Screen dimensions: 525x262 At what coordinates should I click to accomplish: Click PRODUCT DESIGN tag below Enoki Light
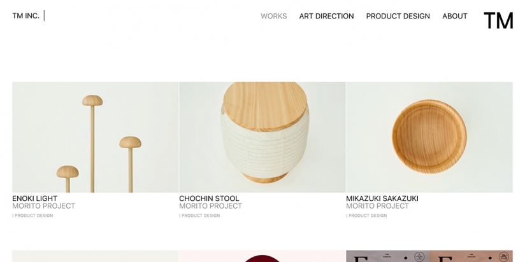click(x=33, y=216)
